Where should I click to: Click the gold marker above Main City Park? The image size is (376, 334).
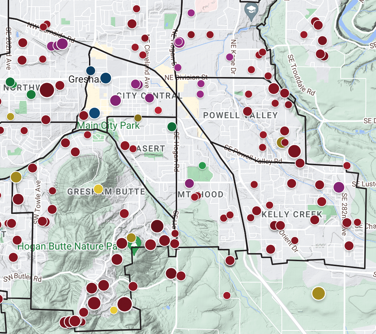click(x=138, y=118)
